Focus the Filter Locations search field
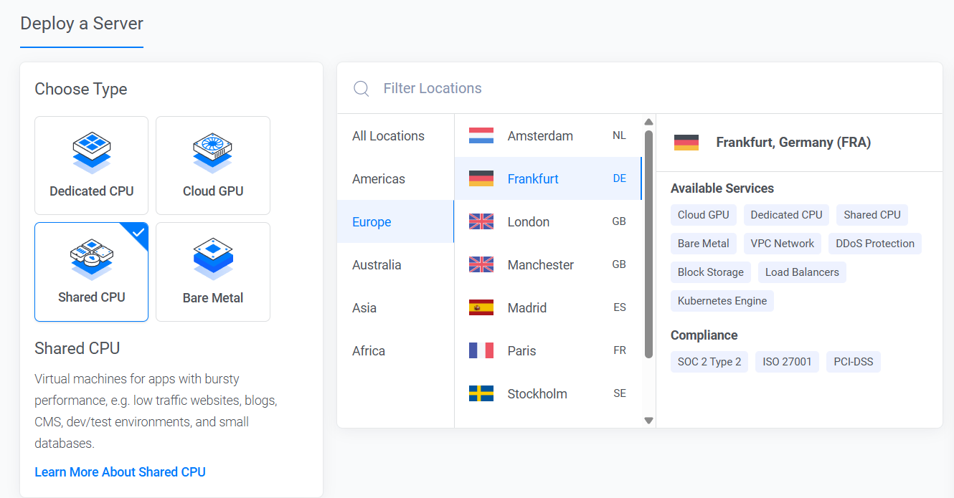Screen dimensions: 954x498 [x=640, y=88]
